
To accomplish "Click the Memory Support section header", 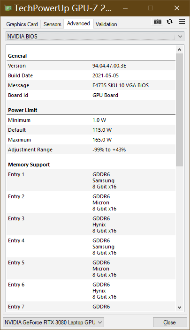I will (29, 165).
